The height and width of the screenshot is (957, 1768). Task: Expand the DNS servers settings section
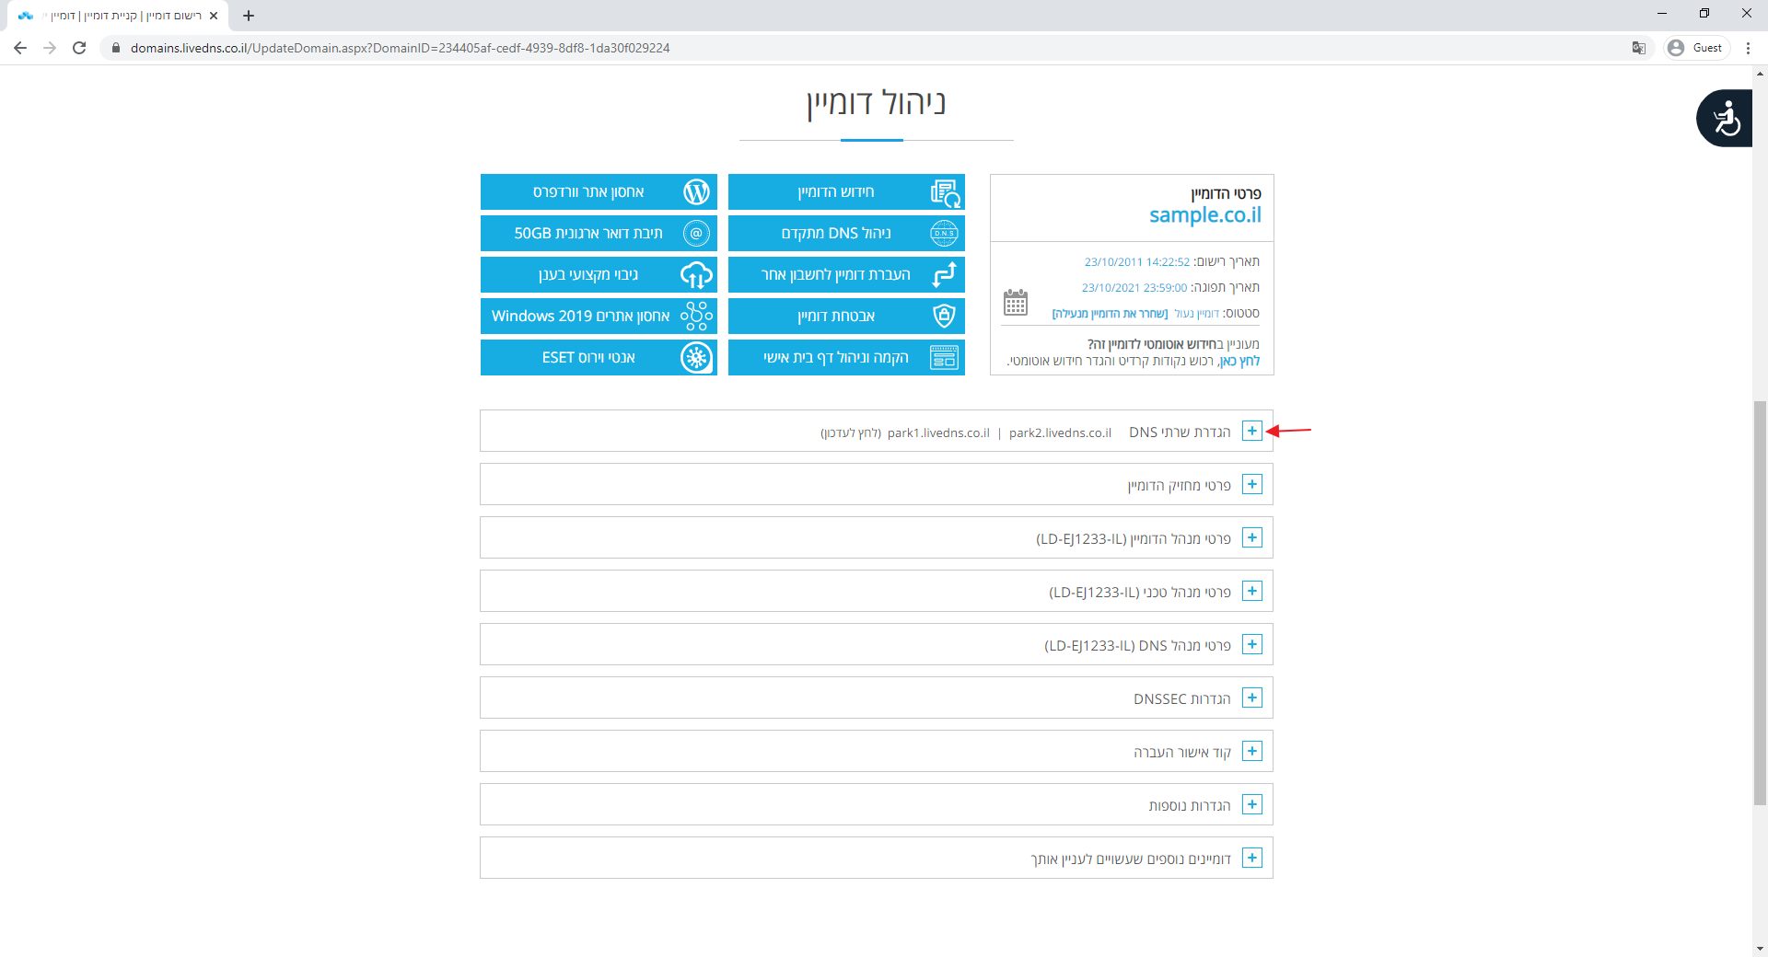pyautogui.click(x=1251, y=431)
